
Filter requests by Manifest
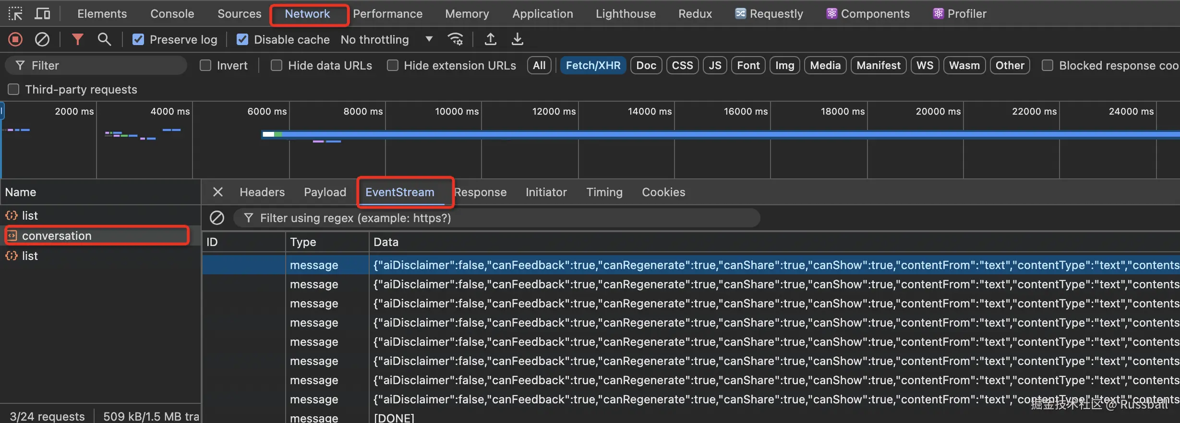tap(879, 65)
